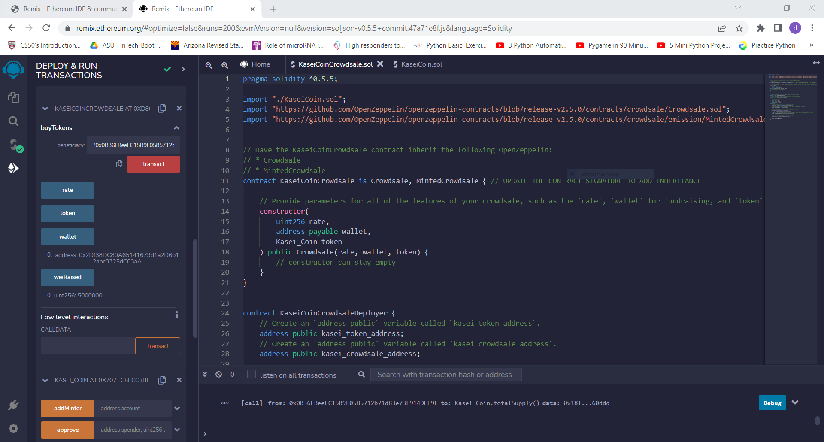
Task: Click the deploy panel vertical scrollbar
Action: coord(195,288)
